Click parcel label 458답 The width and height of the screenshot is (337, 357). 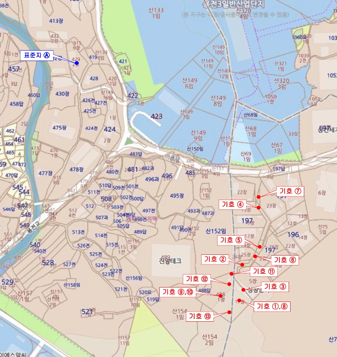[16, 104]
